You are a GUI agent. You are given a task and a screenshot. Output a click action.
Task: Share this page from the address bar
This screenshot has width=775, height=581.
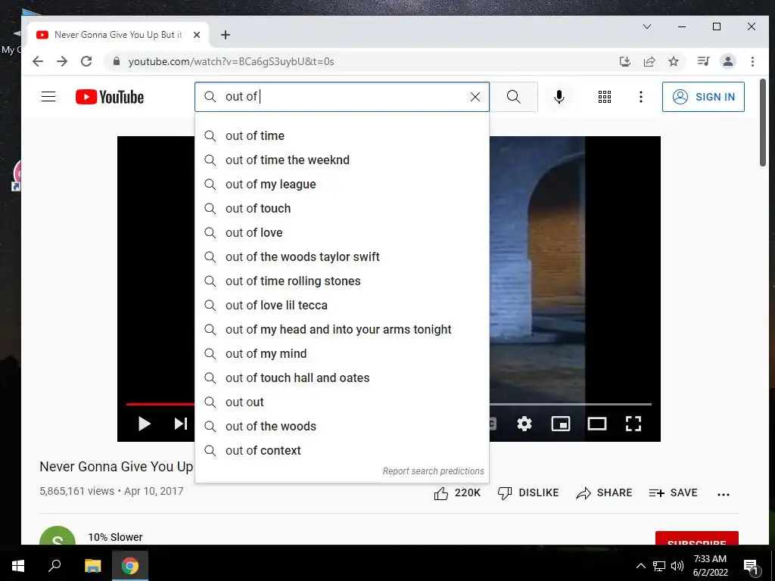tap(649, 61)
